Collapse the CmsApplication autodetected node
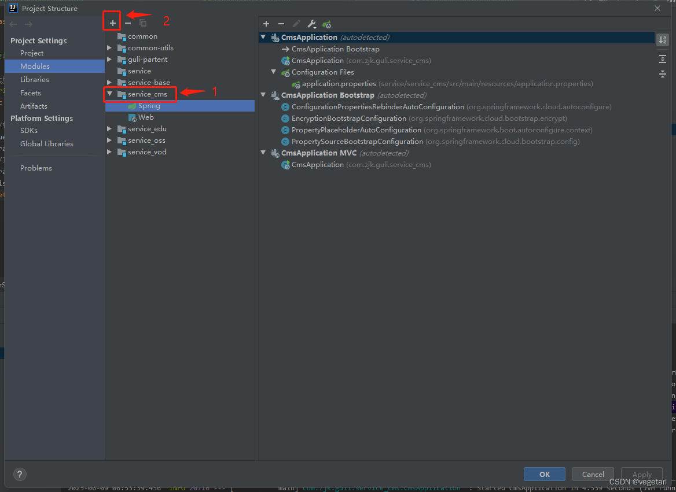The height and width of the screenshot is (492, 676). 263,37
